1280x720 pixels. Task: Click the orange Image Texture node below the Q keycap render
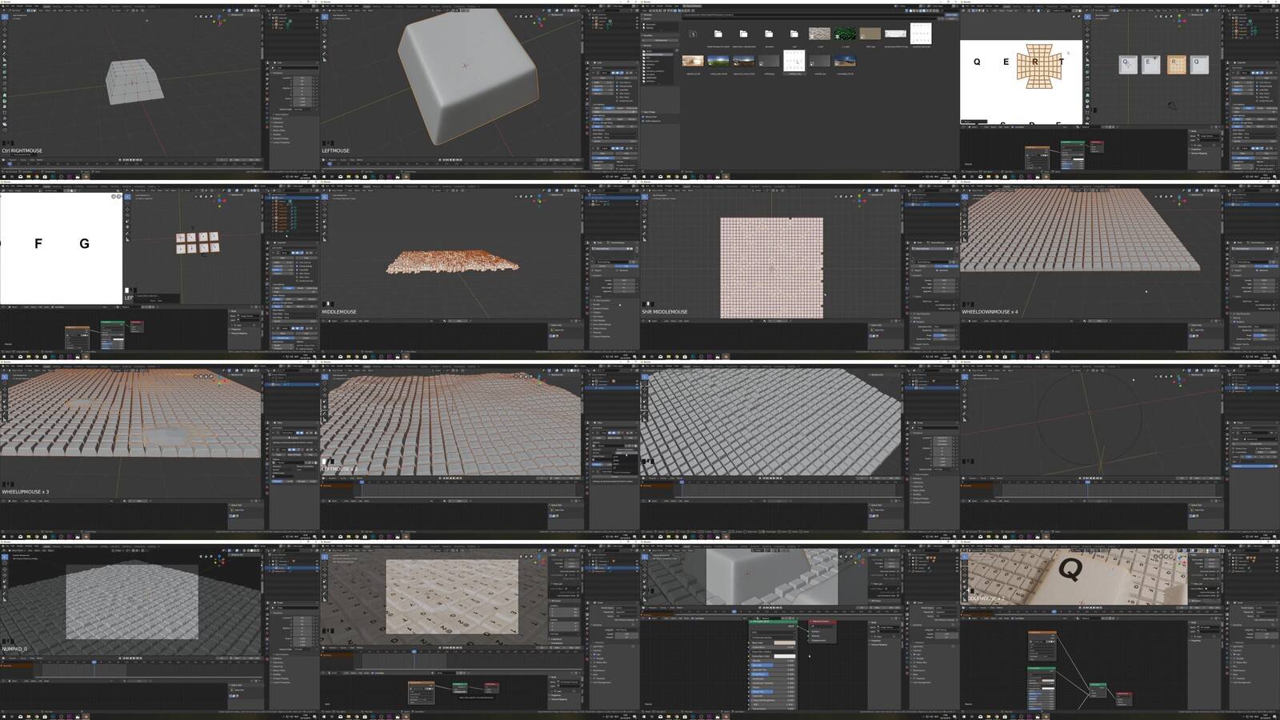1042,644
